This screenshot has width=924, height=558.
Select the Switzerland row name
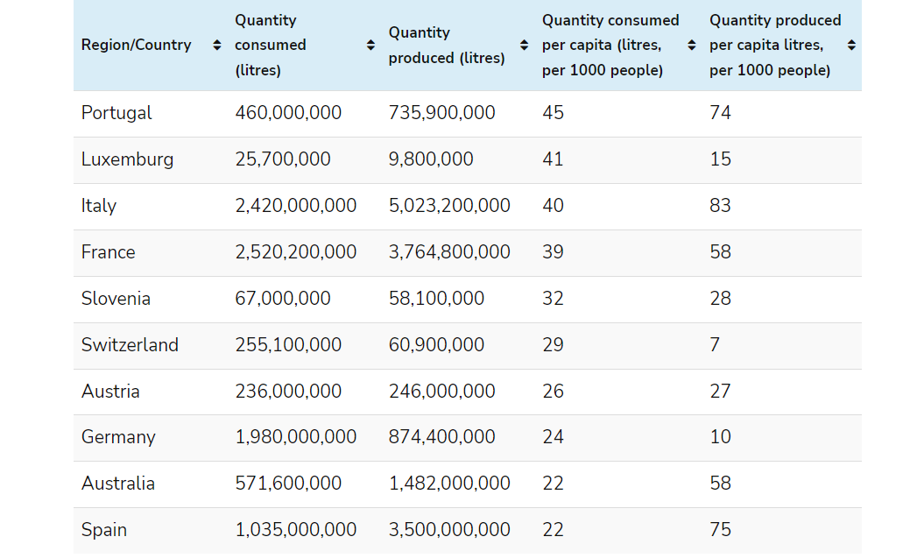tap(130, 345)
